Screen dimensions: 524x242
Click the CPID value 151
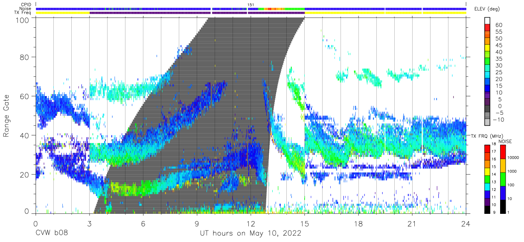tap(251, 5)
